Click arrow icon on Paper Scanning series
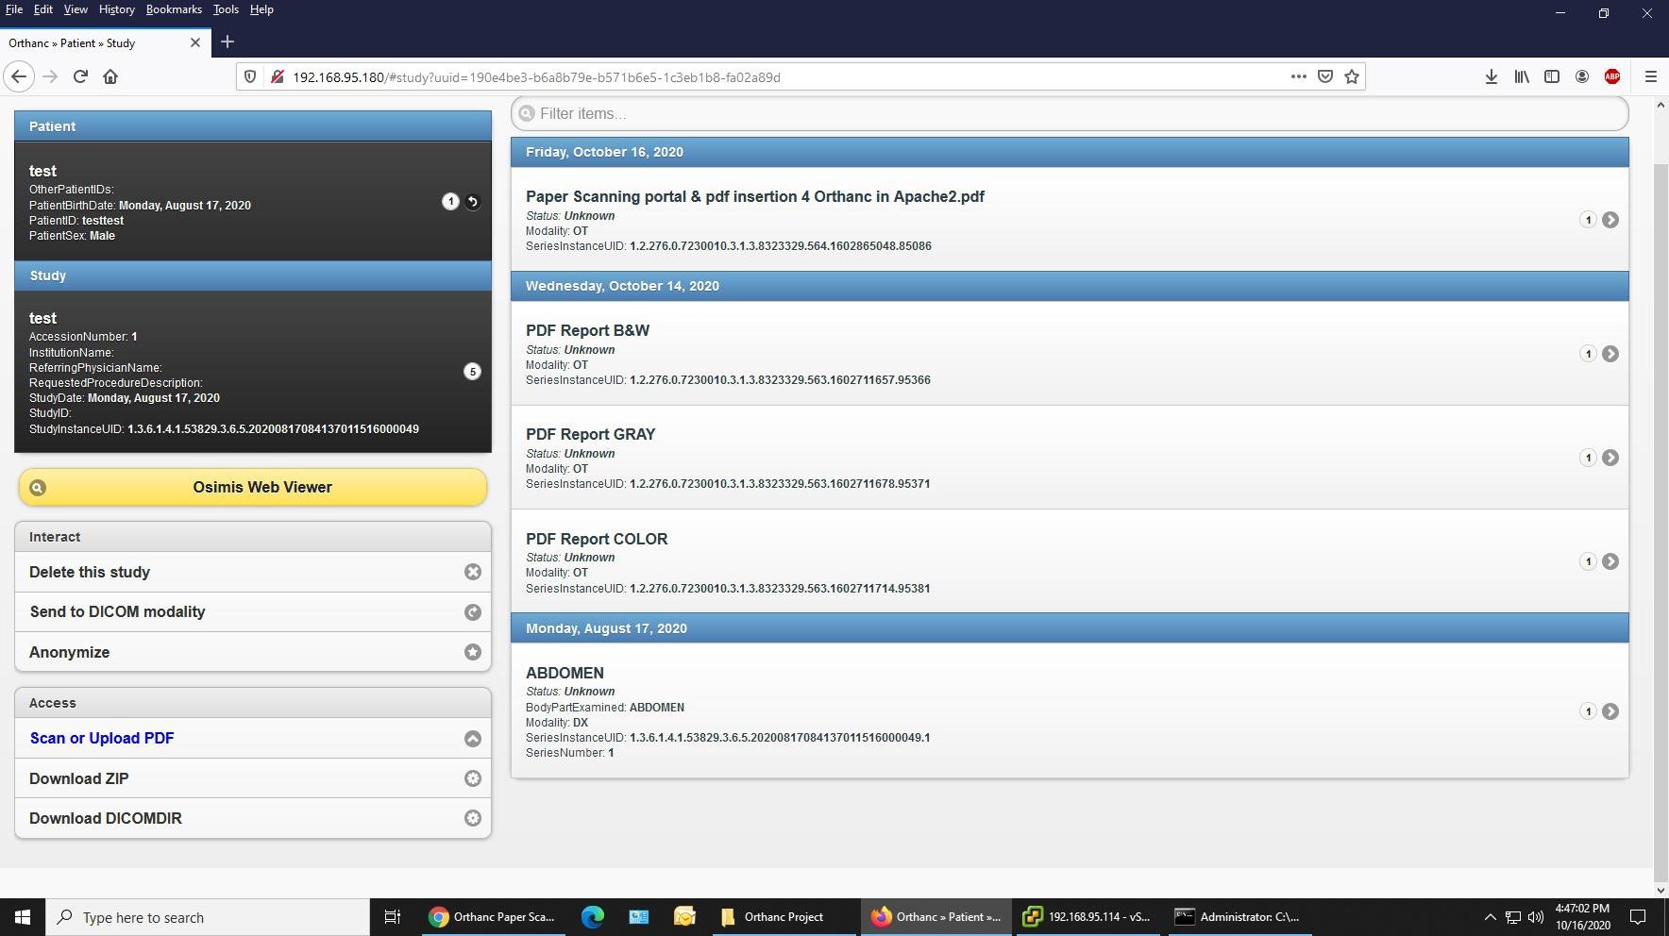 coord(1610,220)
